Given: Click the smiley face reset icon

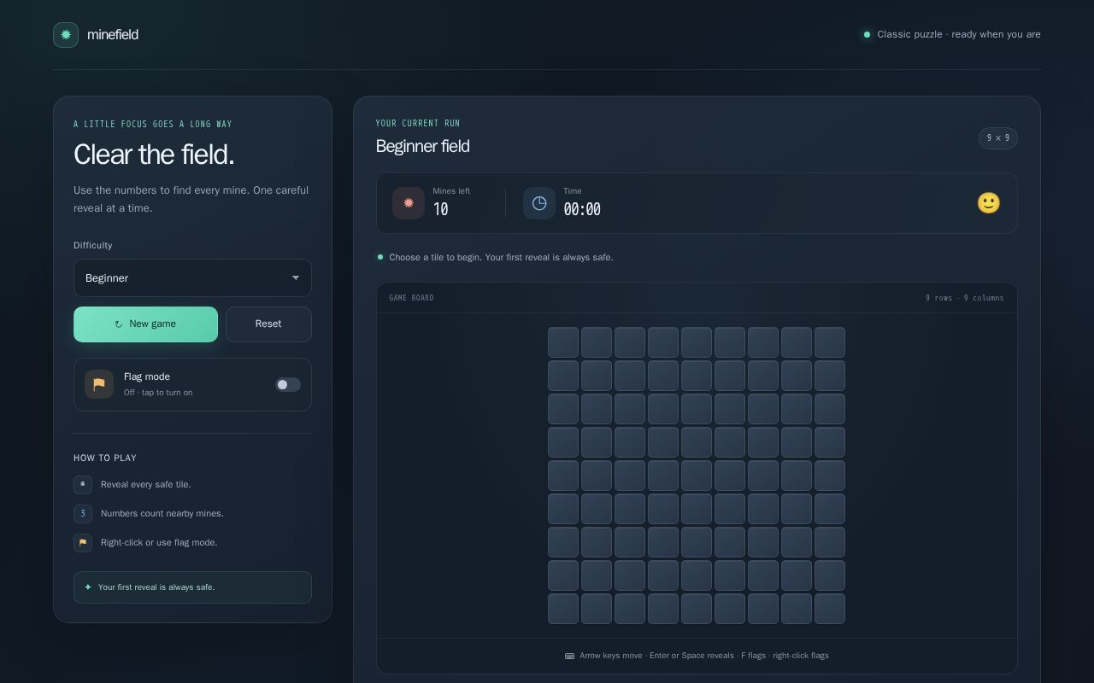Looking at the screenshot, I should click(x=989, y=203).
